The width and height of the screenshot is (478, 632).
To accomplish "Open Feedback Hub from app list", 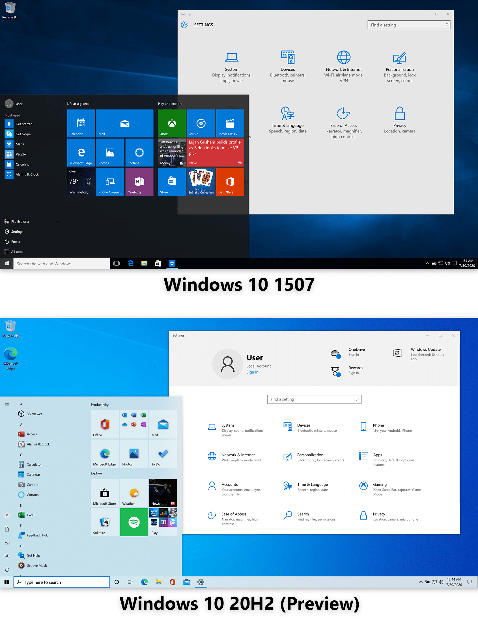I will click(x=37, y=535).
